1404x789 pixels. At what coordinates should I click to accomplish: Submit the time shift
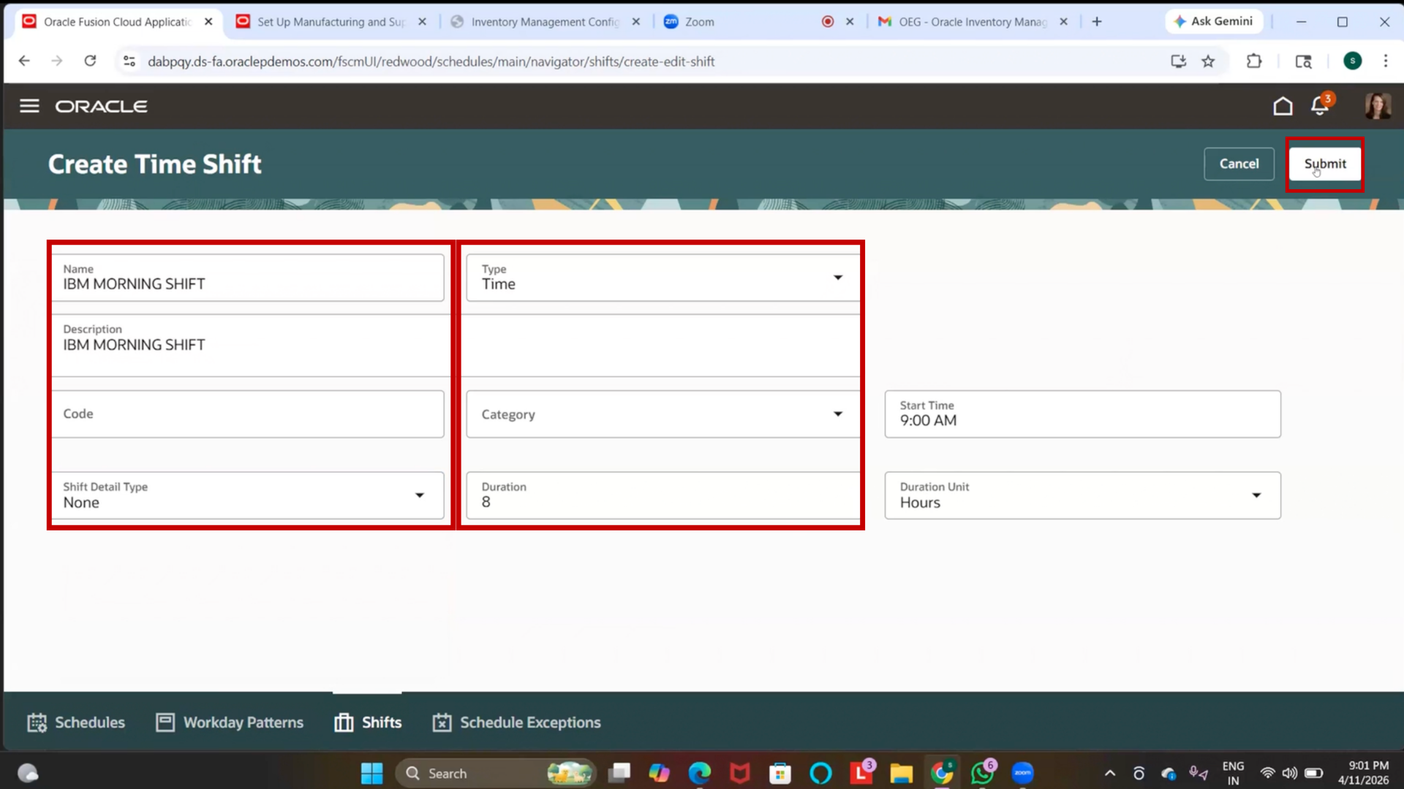[x=1325, y=164]
